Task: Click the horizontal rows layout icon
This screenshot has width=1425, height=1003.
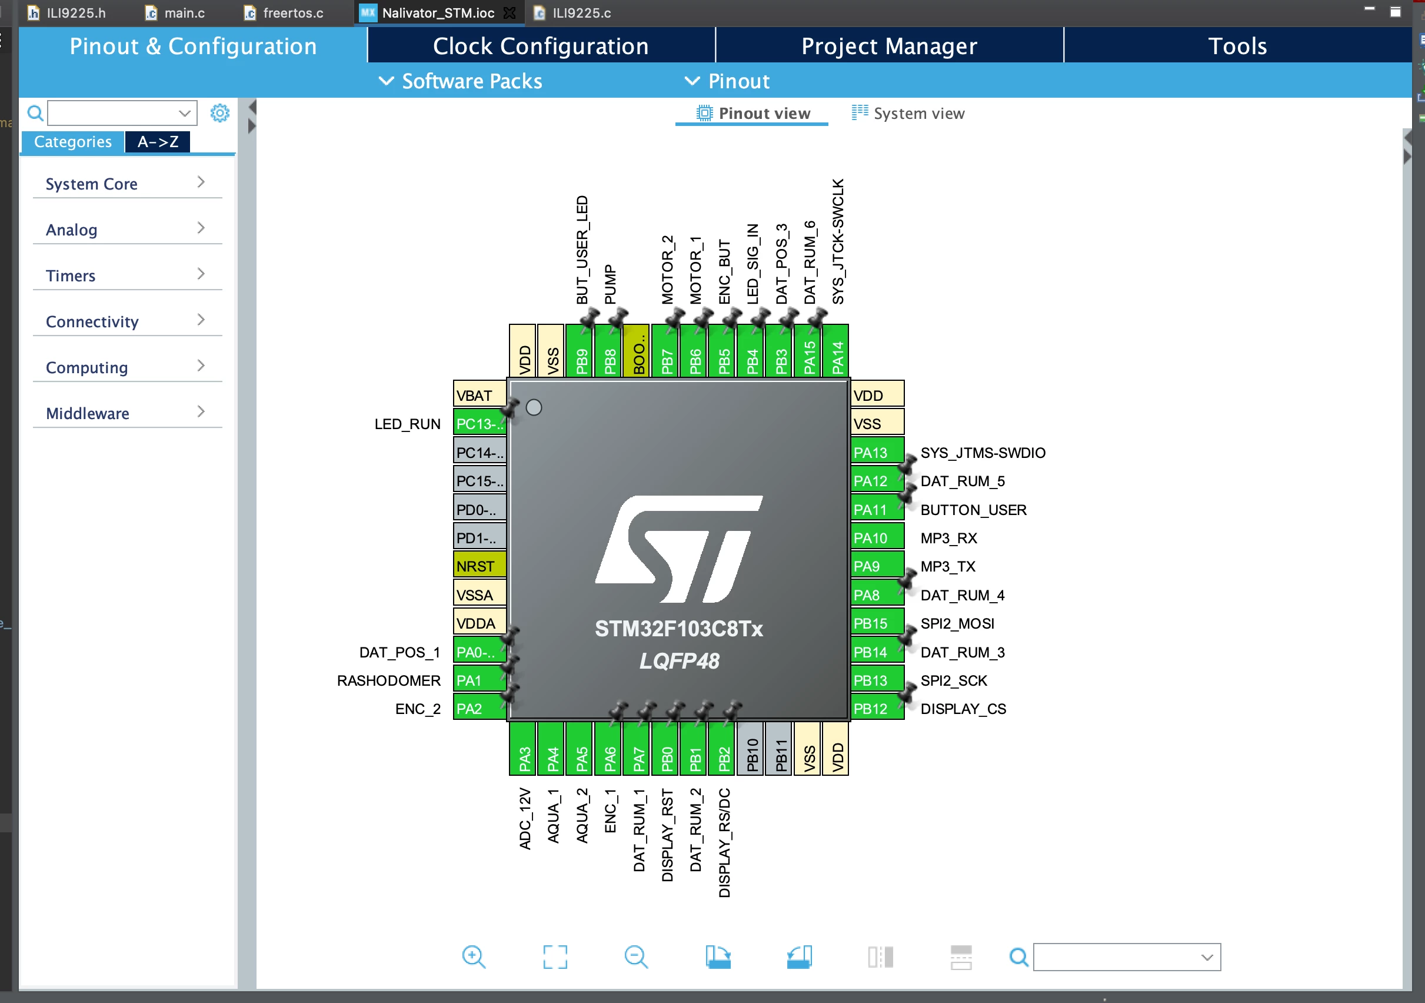Action: click(961, 956)
